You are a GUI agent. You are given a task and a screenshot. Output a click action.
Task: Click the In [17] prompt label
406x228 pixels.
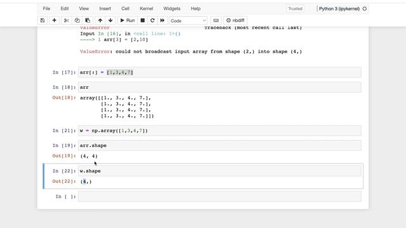(64, 72)
